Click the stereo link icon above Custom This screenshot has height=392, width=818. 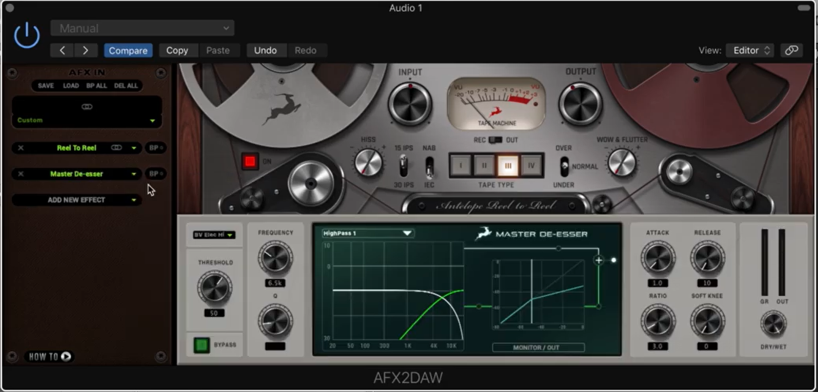click(87, 106)
